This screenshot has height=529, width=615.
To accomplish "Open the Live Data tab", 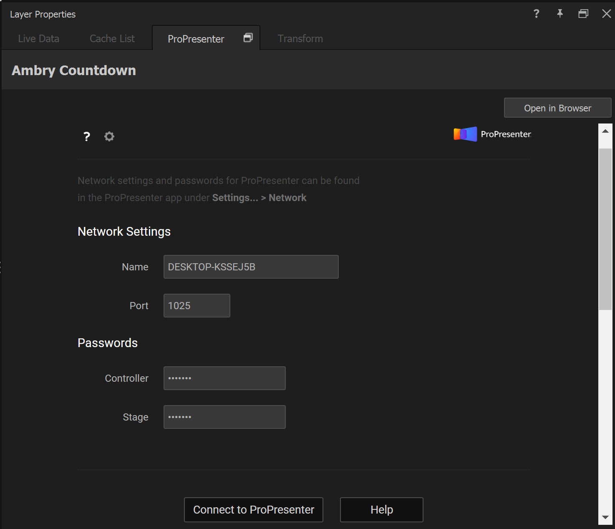I will click(x=38, y=38).
